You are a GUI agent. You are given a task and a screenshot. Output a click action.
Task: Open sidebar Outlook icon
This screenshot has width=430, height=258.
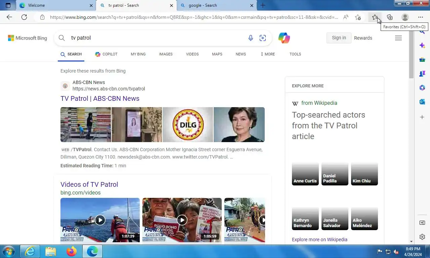pyautogui.click(x=422, y=102)
